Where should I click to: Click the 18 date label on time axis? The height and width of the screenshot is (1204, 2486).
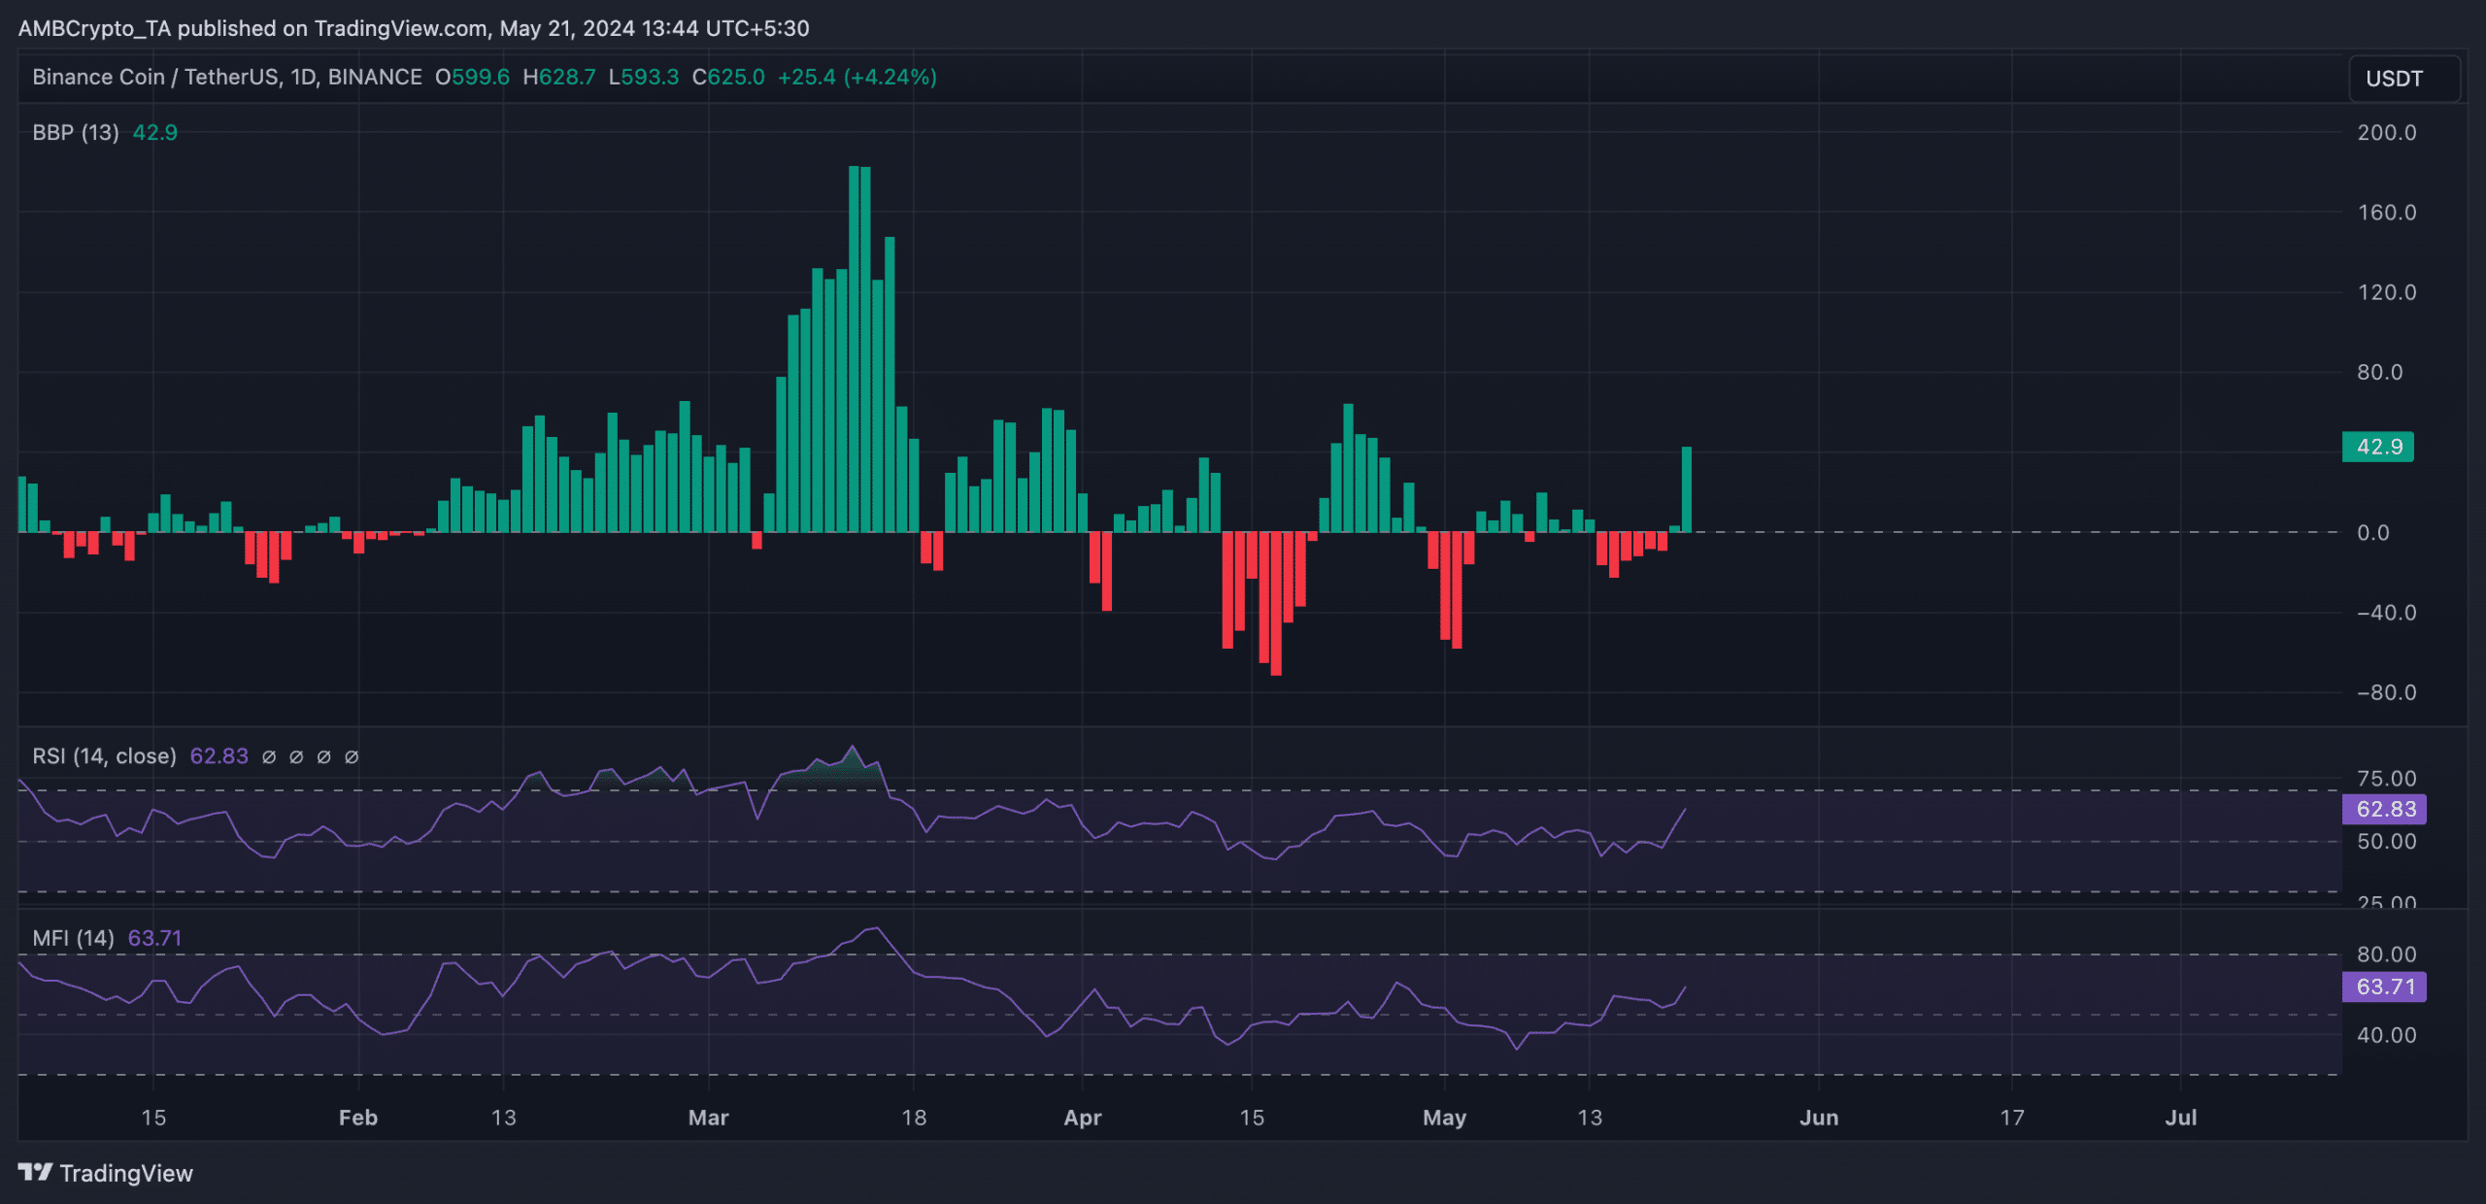click(x=914, y=1118)
